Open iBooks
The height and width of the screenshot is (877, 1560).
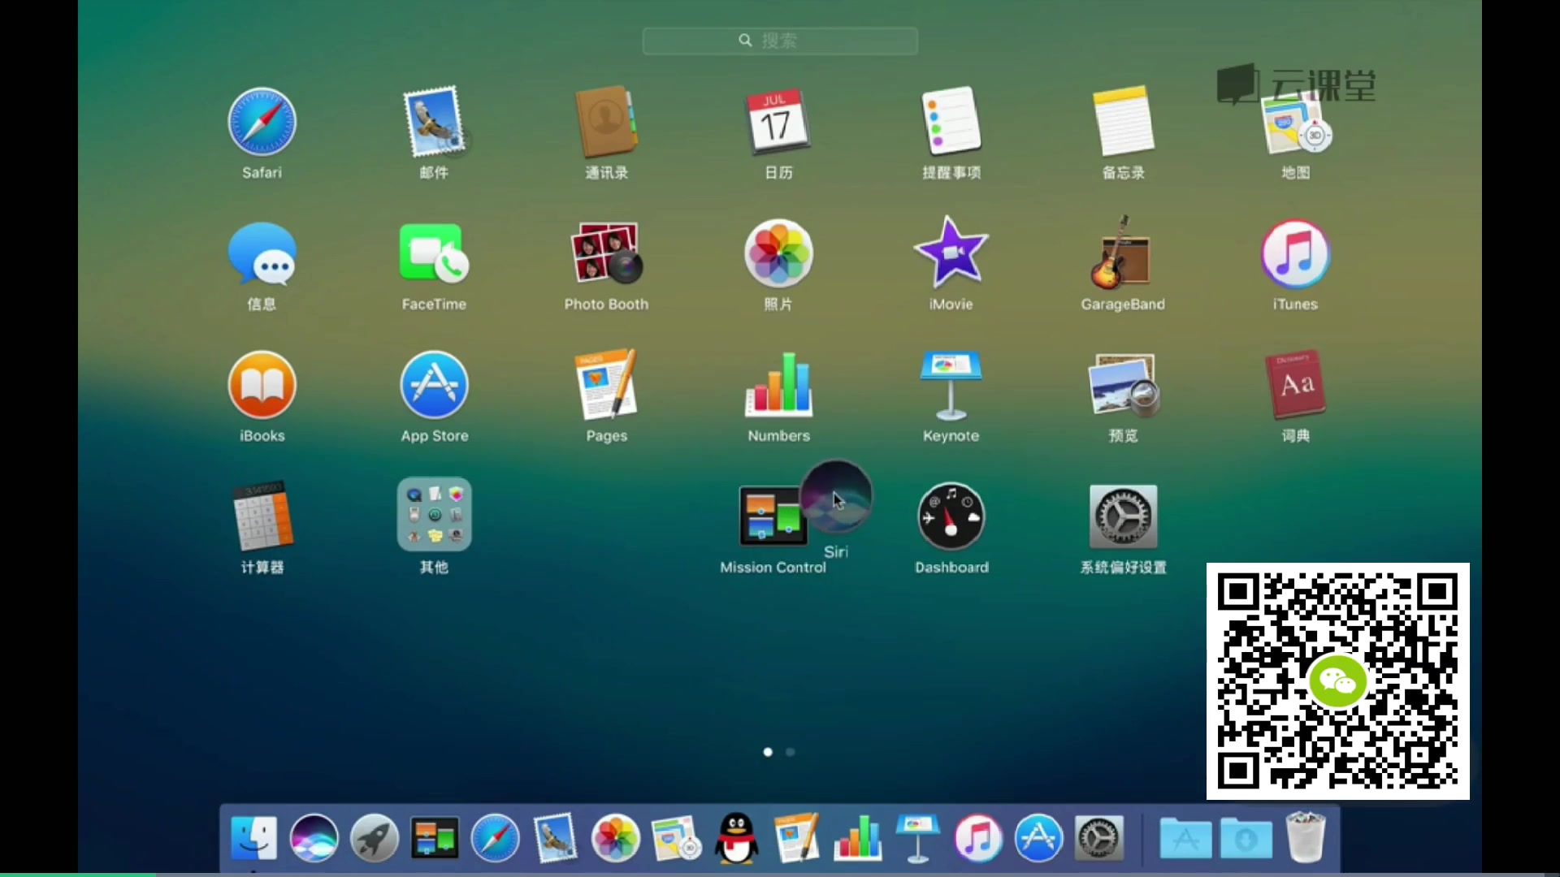262,385
